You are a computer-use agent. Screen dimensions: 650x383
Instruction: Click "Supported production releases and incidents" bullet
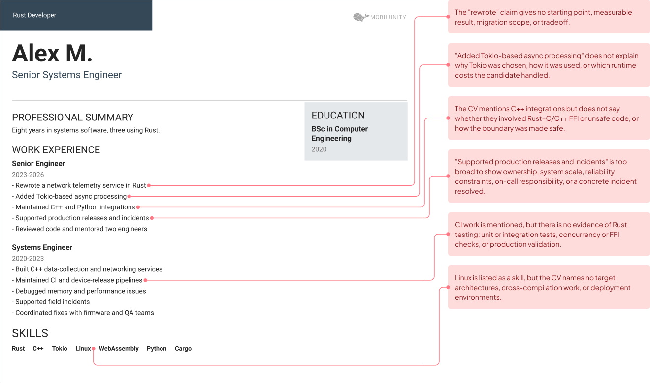click(x=80, y=218)
